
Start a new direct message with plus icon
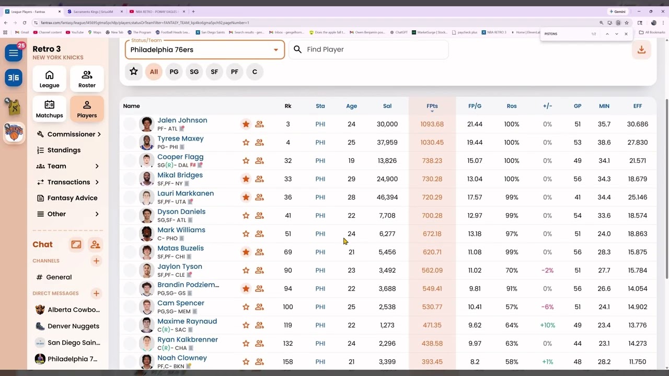click(96, 293)
